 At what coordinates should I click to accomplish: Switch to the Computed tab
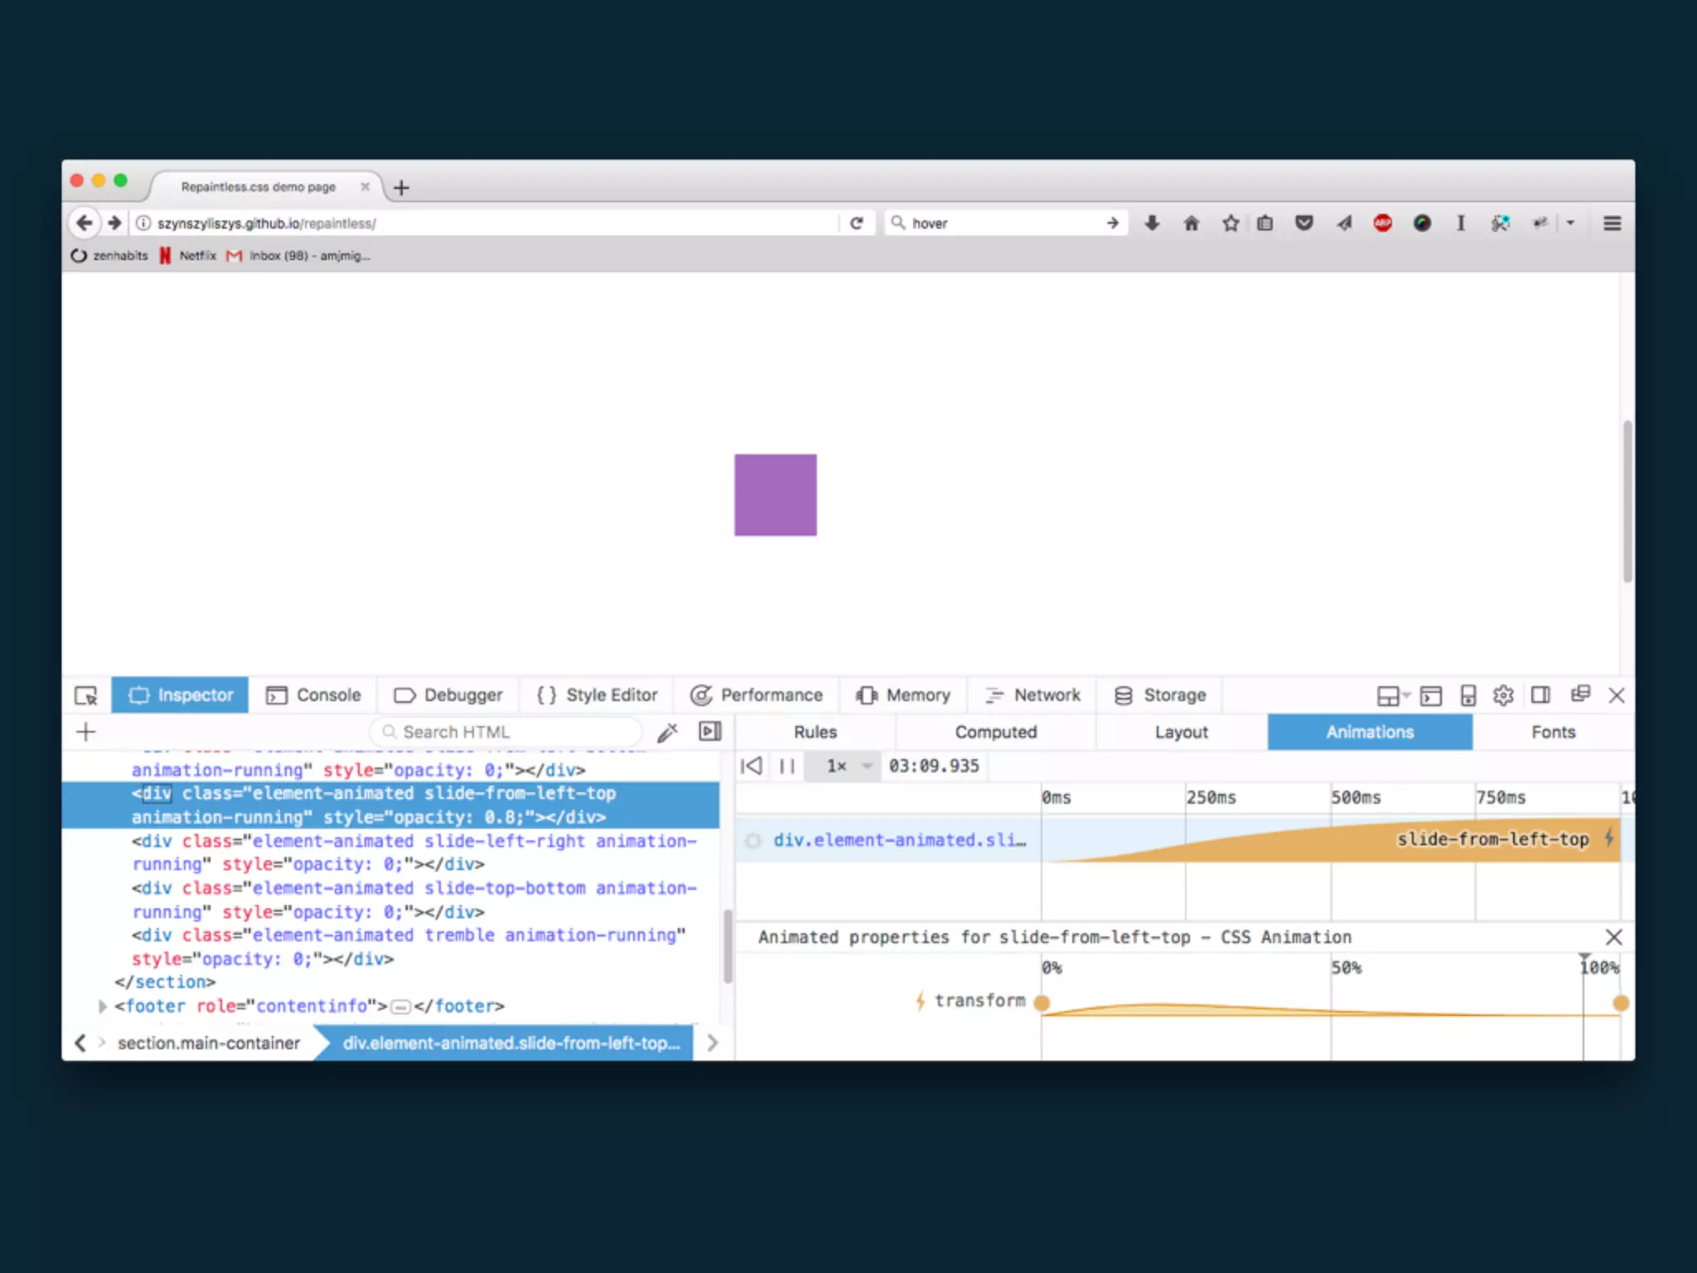pos(995,732)
